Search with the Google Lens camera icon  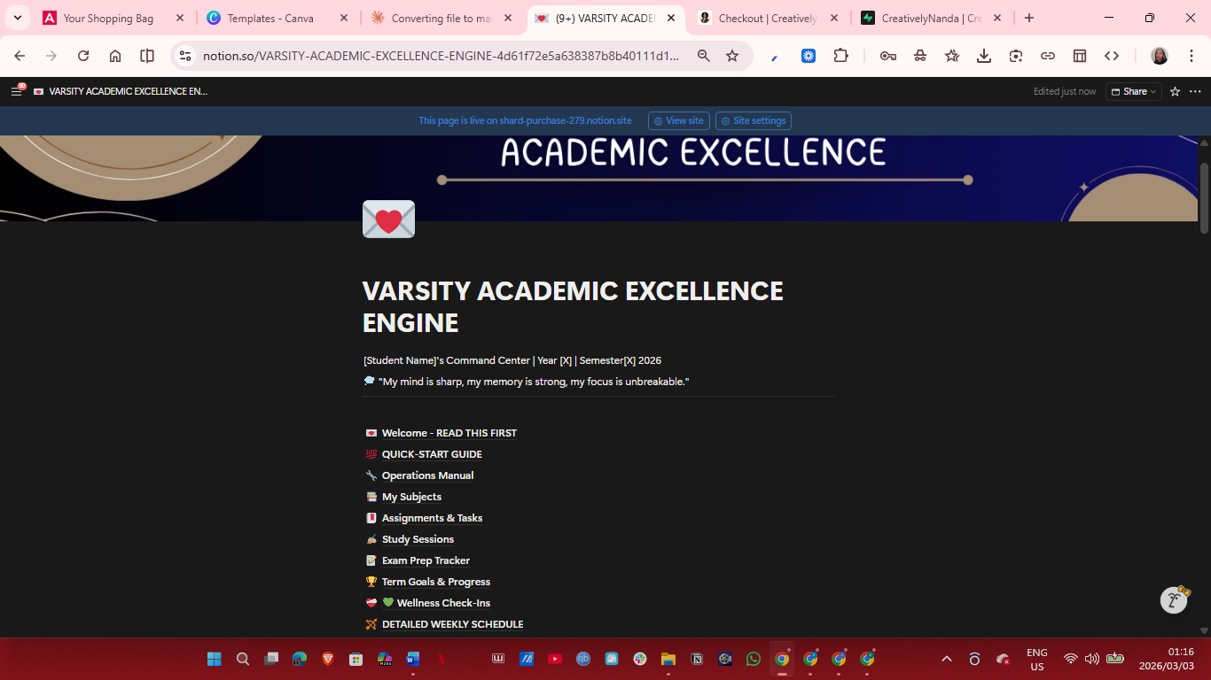[x=1016, y=55]
